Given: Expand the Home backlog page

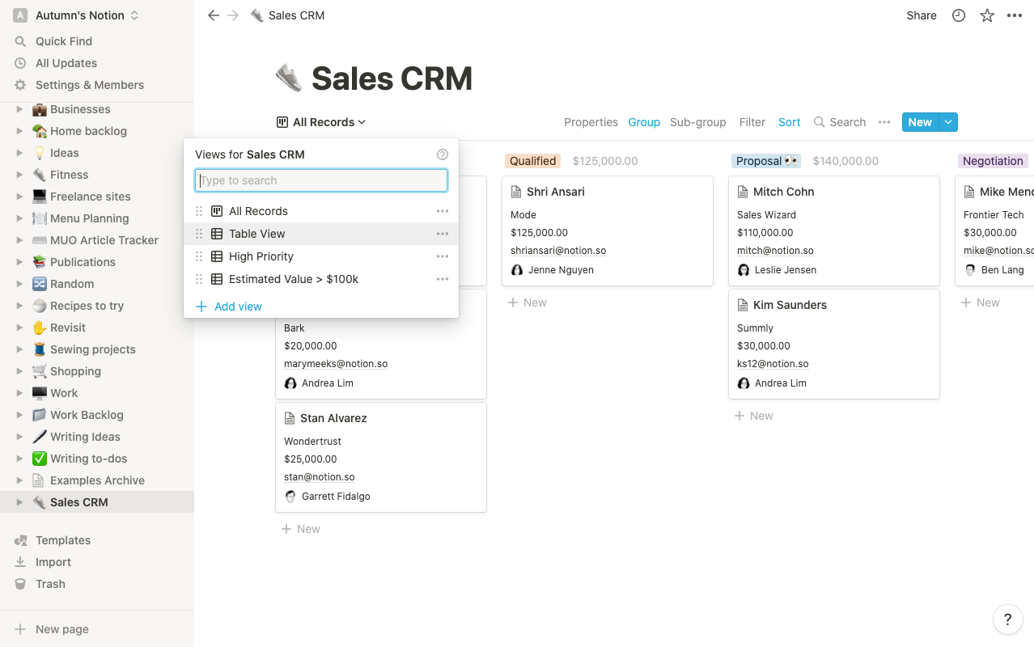Looking at the screenshot, I should tap(20, 131).
